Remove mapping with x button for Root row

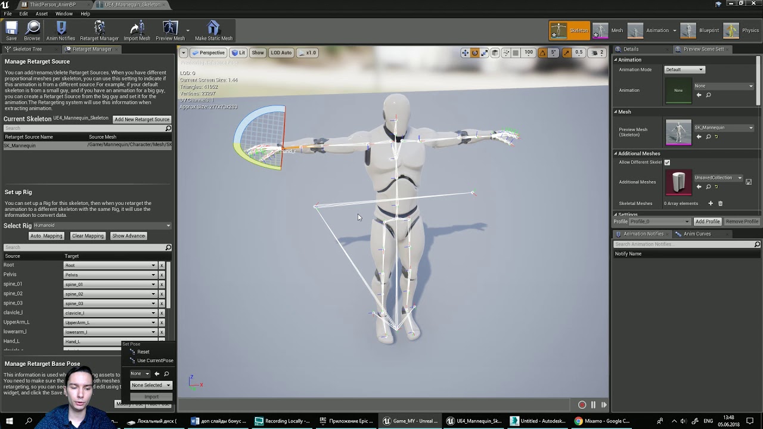162,265
